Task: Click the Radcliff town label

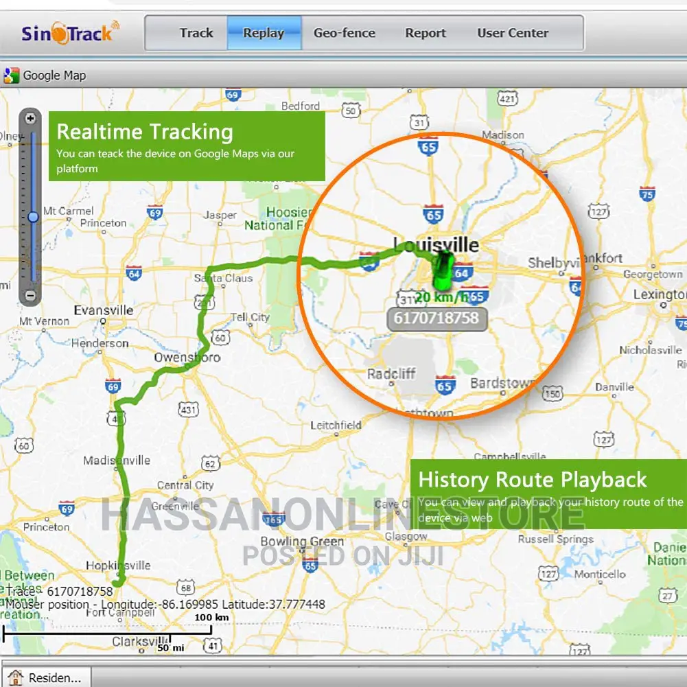Action: (391, 374)
